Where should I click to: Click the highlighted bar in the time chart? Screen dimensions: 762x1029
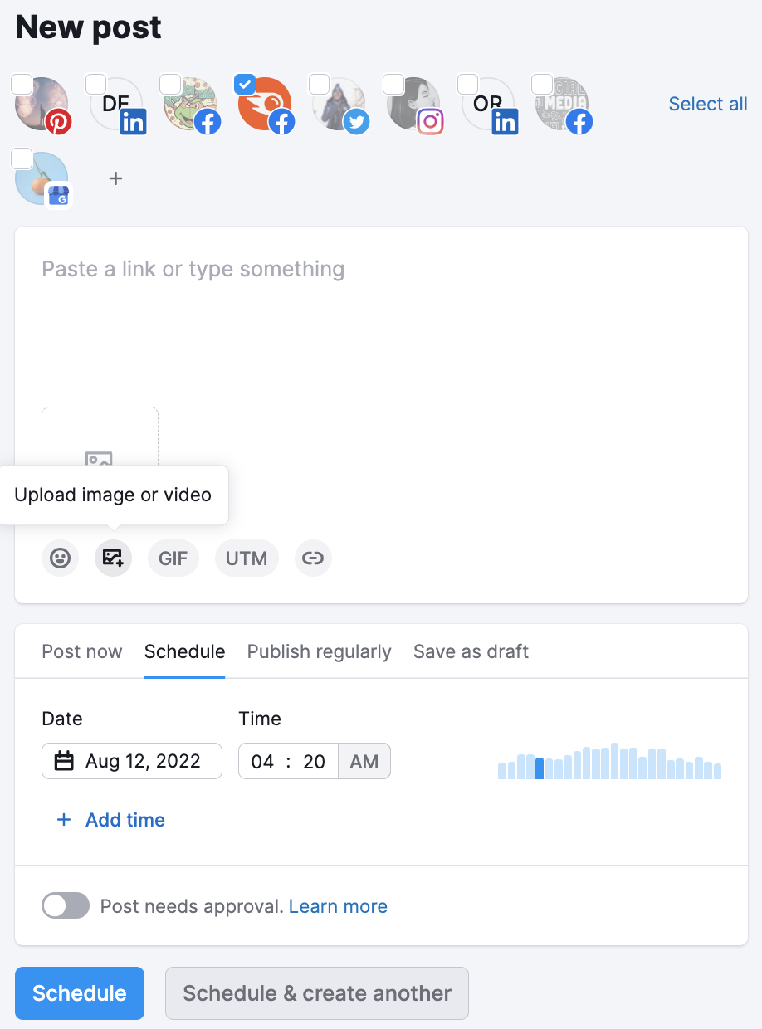click(540, 768)
